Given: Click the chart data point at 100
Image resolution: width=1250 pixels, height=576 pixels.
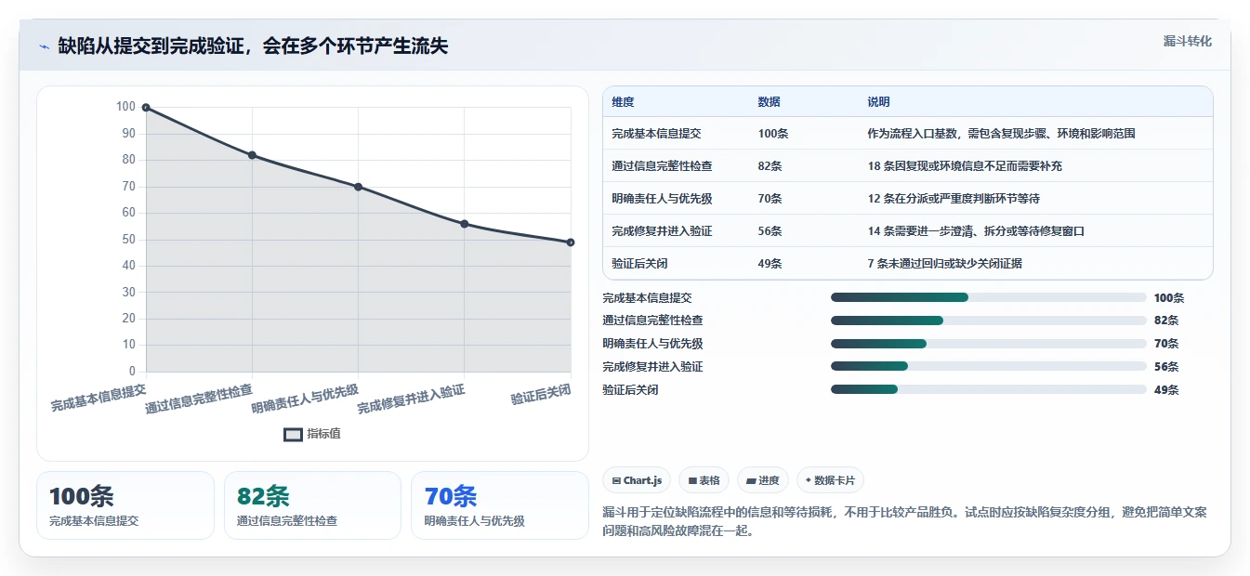Looking at the screenshot, I should coord(146,108).
